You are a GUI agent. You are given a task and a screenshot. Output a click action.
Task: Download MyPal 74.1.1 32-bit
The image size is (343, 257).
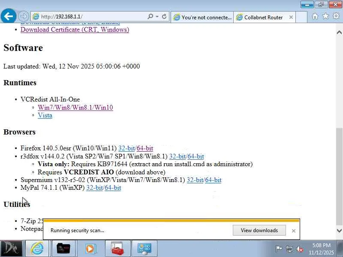click(94, 188)
